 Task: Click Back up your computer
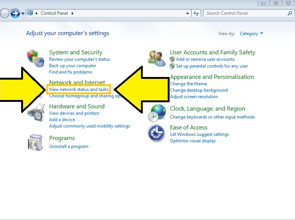pos(73,66)
